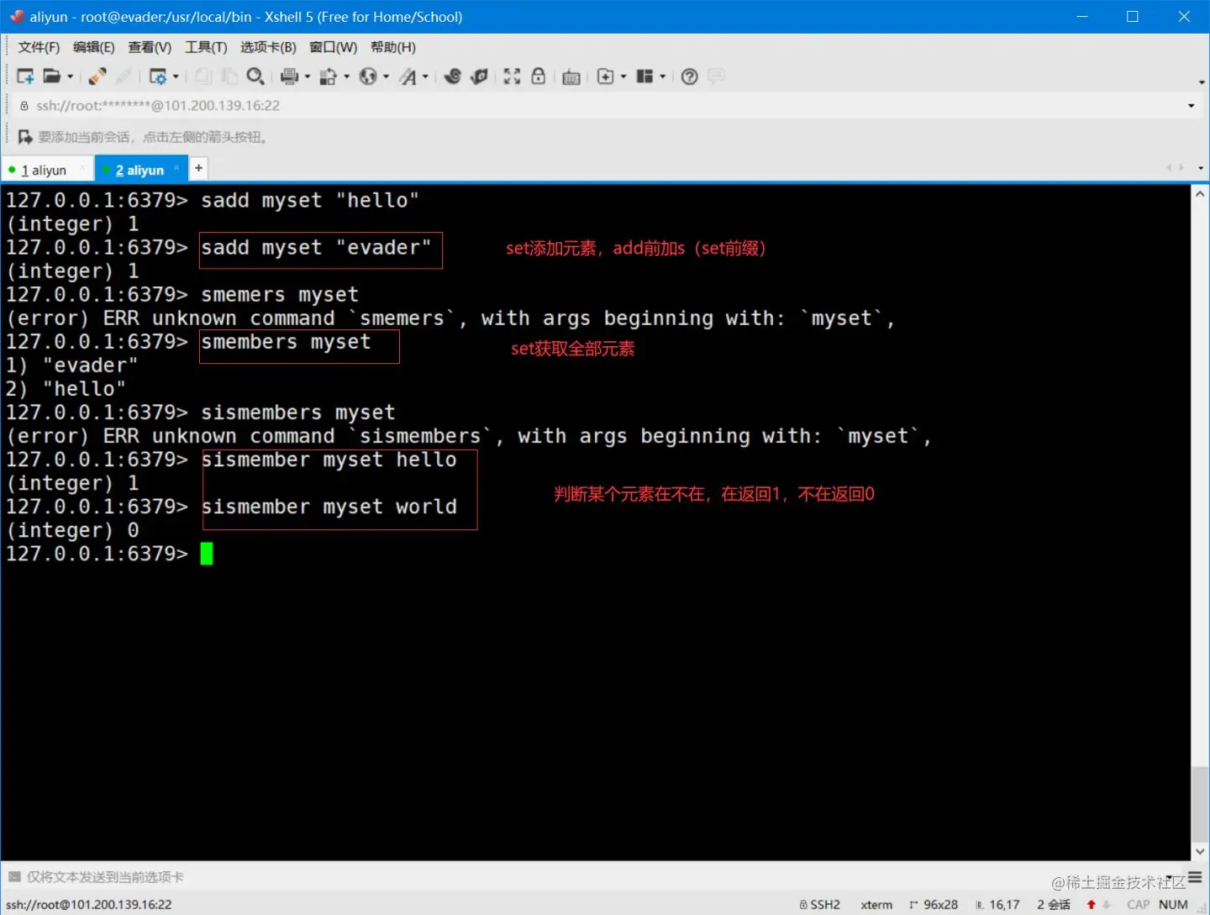
Task: Click the file transfer icon in toolbar
Action: (x=329, y=76)
